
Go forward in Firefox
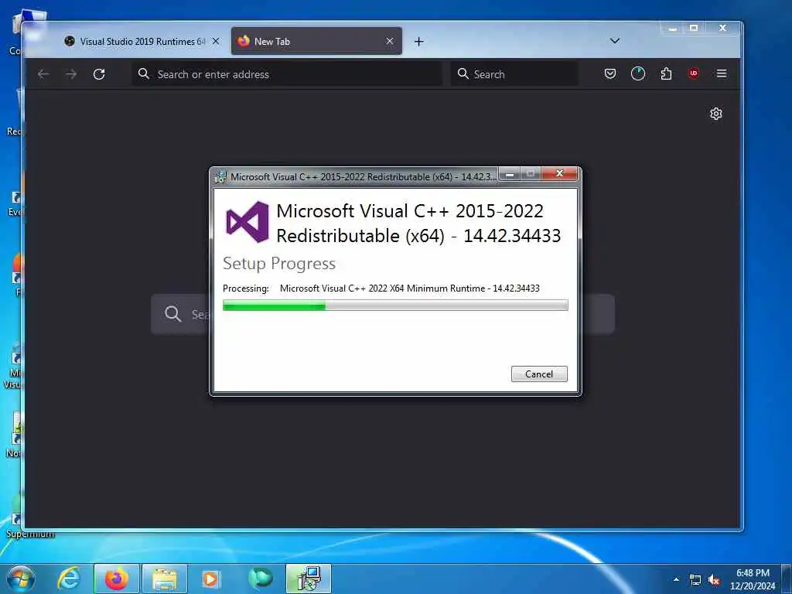point(71,74)
